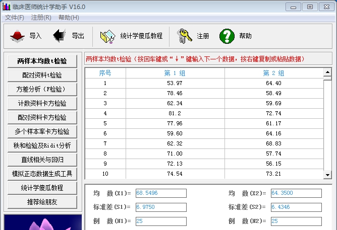Click the 均数(X1) input field
The height and width of the screenshot is (230, 337).
tap(161, 193)
